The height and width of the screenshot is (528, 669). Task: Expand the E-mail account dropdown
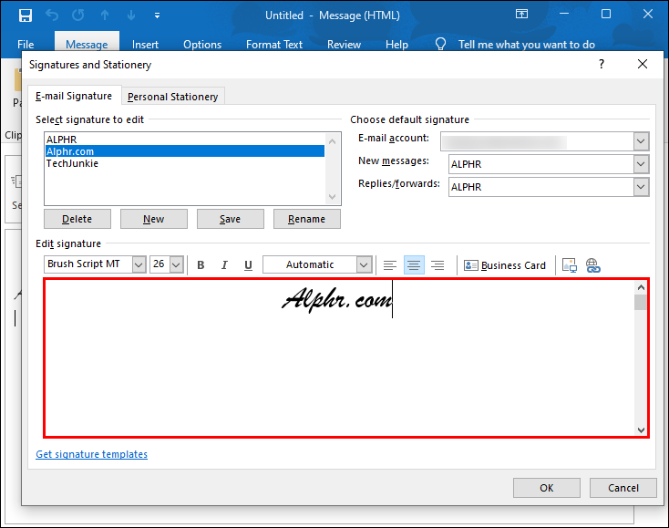point(641,141)
